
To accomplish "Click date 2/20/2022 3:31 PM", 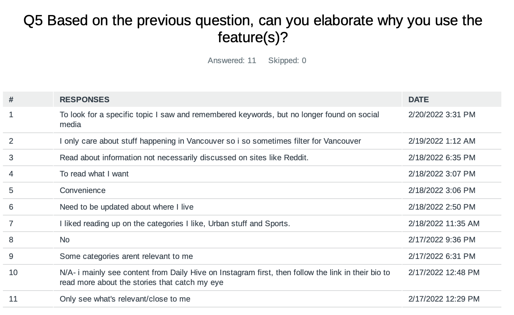I will 442,114.
